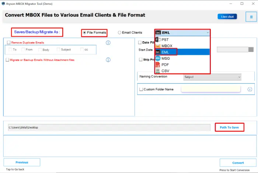This screenshot has height=173, width=258.
Task: Choose MBOX from the format list
Action: pyautogui.click(x=182, y=46)
